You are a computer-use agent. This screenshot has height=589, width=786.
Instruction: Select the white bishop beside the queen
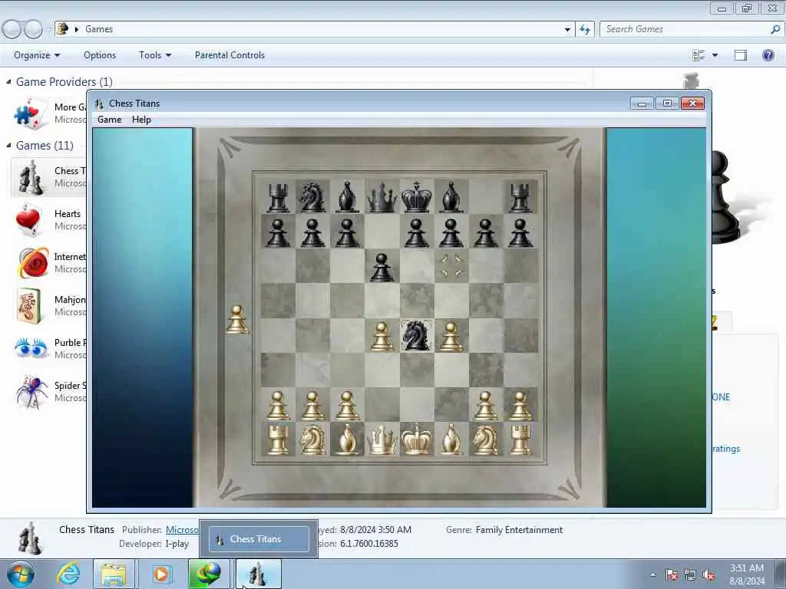[x=347, y=439]
